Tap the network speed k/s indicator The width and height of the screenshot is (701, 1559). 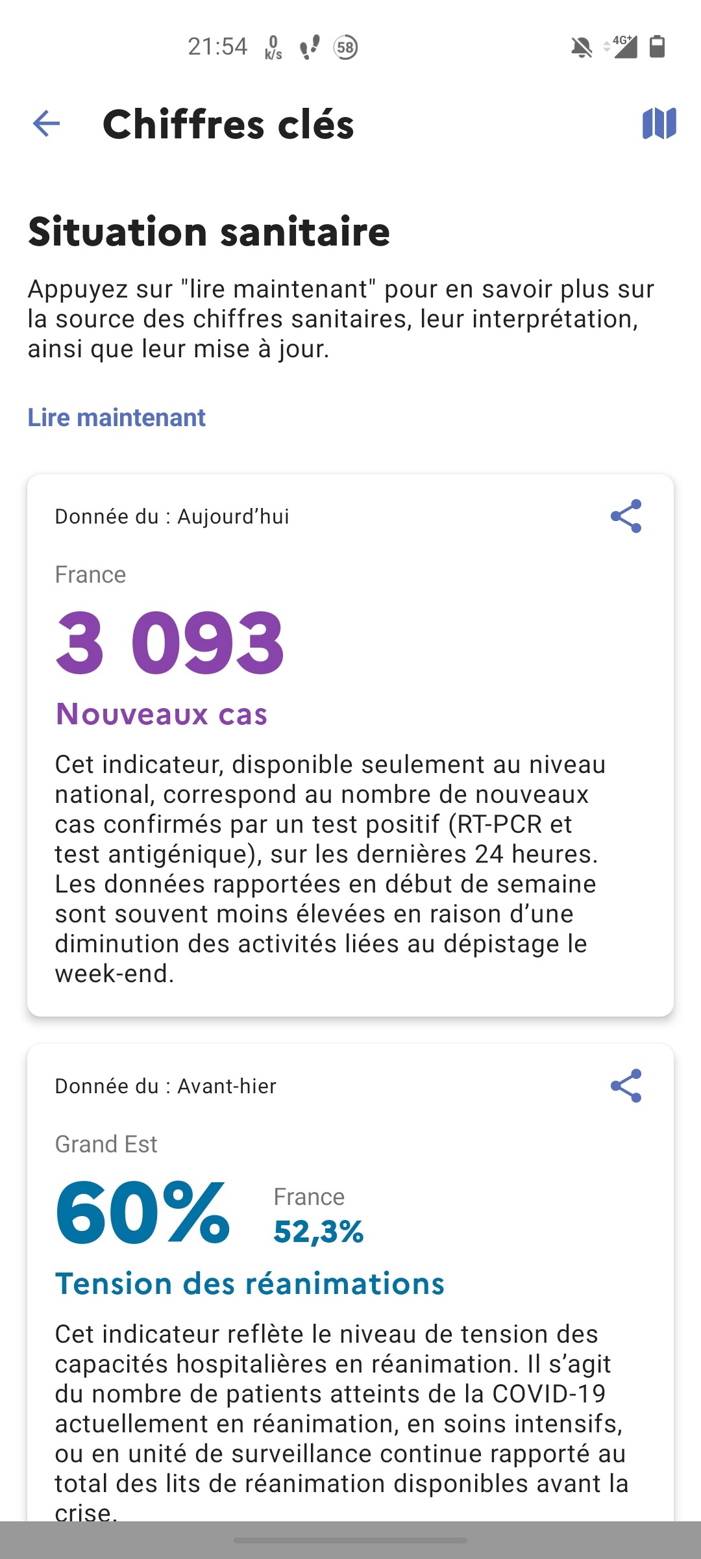pyautogui.click(x=273, y=47)
